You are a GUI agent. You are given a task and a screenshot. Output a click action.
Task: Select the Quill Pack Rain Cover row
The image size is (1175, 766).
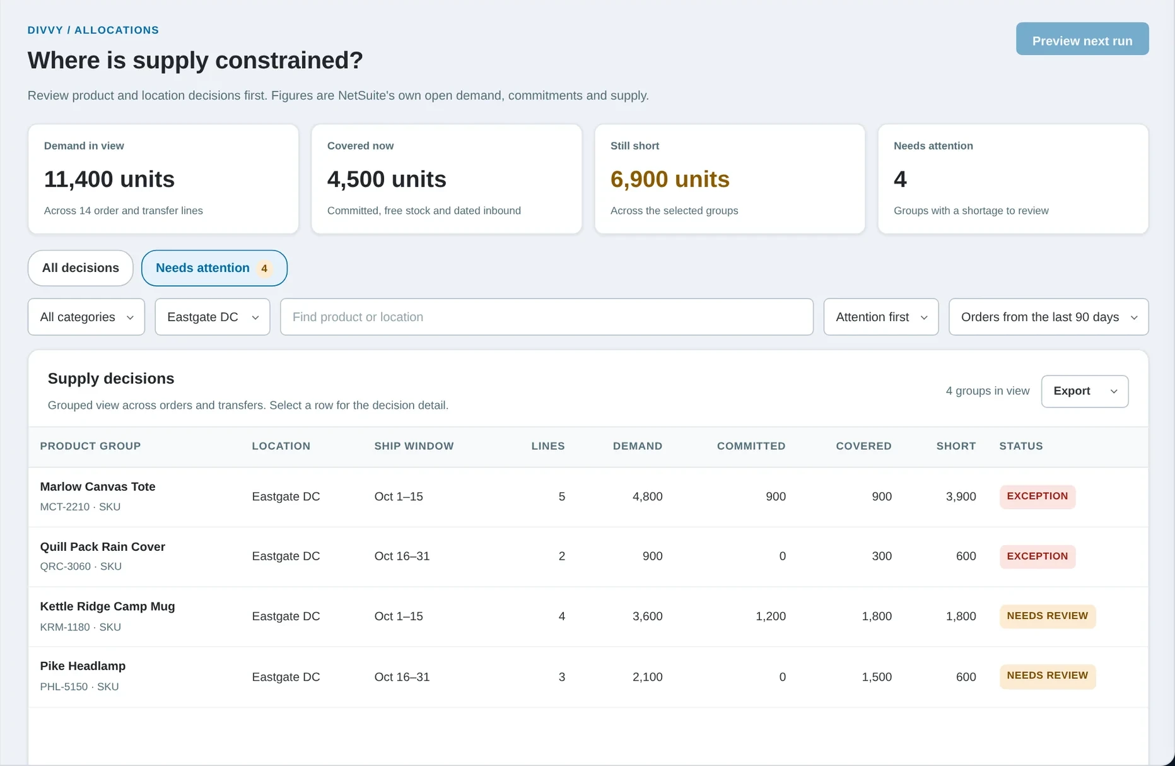[x=588, y=557]
